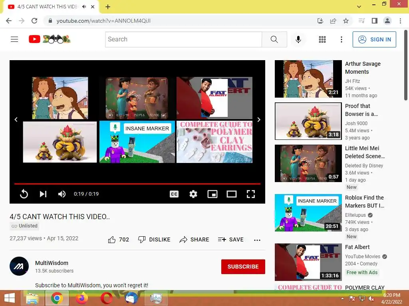Mute tab via speaker icon on tab

click(84, 7)
